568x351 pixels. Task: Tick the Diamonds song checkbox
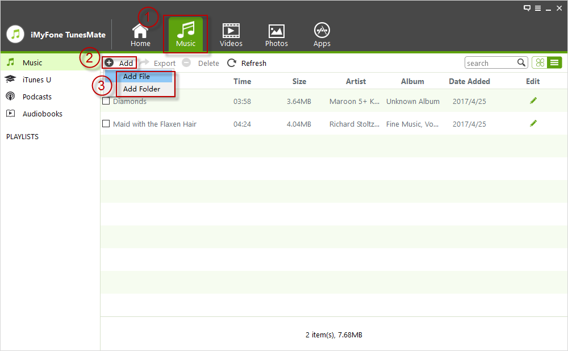106,101
